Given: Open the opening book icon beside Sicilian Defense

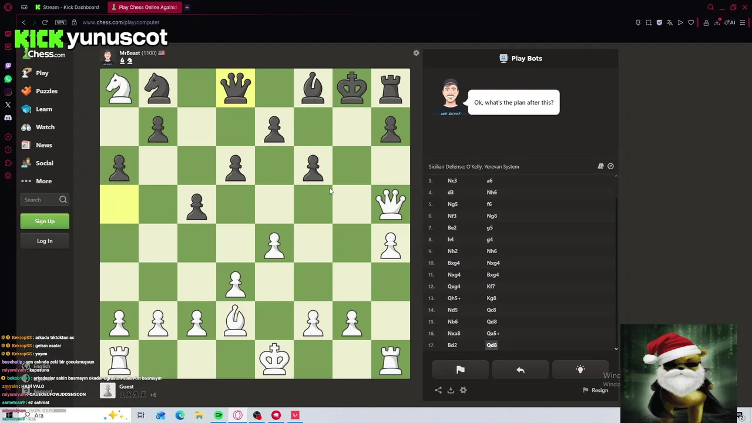Looking at the screenshot, I should coord(600,166).
